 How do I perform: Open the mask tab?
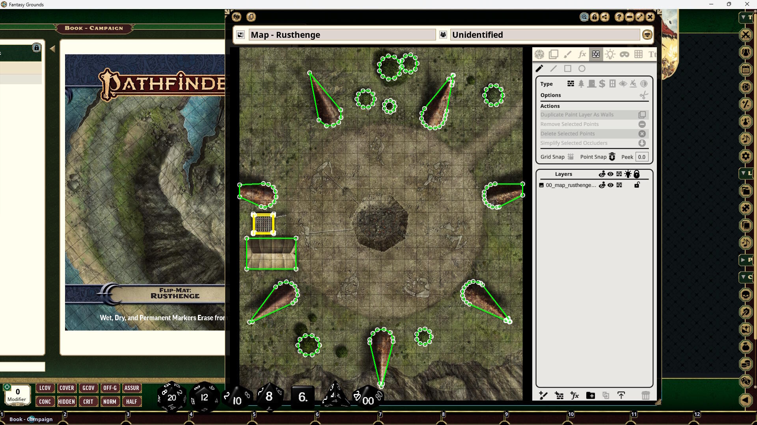coord(625,54)
